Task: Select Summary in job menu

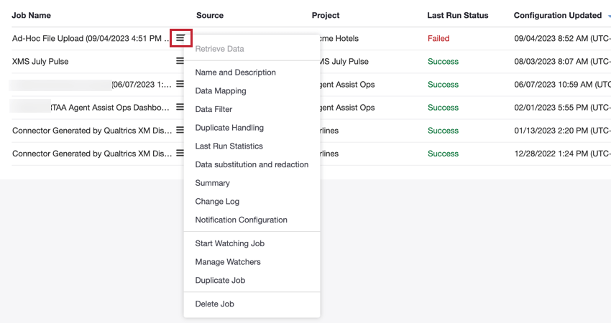Action: tap(212, 183)
